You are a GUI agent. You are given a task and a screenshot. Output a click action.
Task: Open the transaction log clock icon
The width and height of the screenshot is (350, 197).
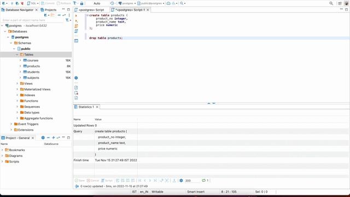(x=112, y=3)
